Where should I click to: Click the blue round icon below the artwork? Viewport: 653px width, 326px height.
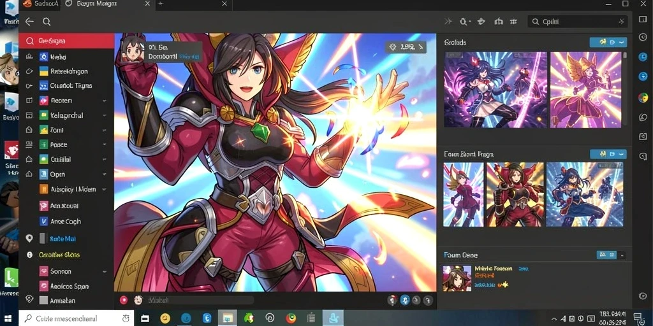pos(404,301)
